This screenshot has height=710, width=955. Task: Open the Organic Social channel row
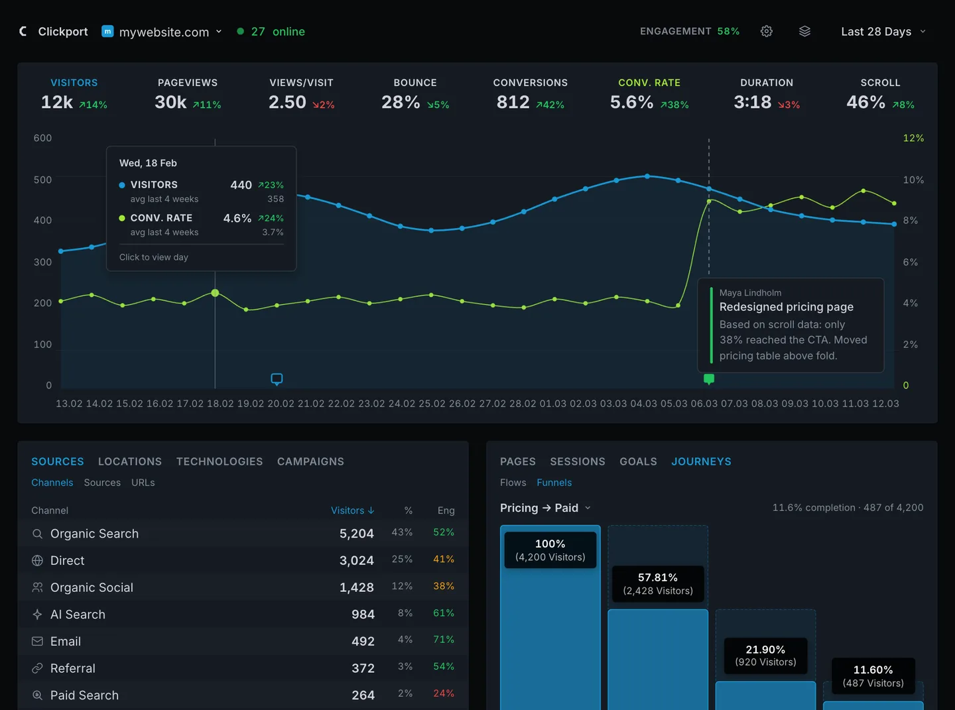click(x=243, y=587)
